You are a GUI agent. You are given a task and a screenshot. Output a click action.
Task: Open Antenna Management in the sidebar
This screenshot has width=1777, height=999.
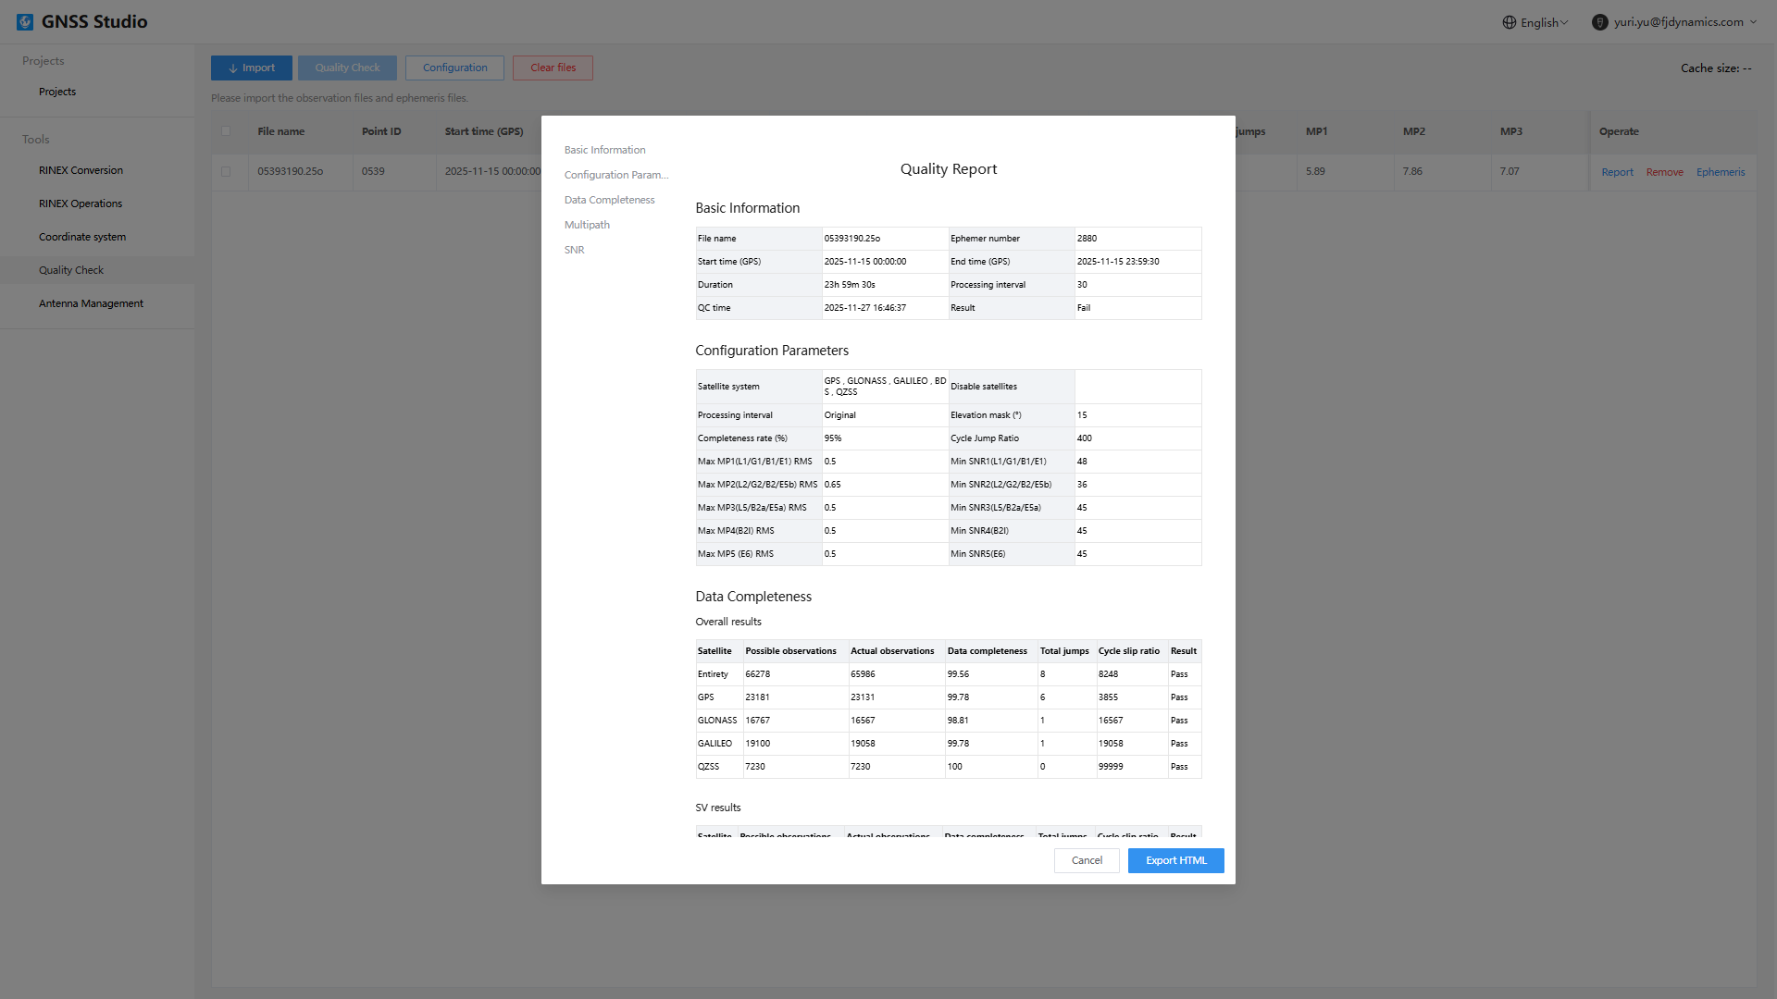point(91,303)
